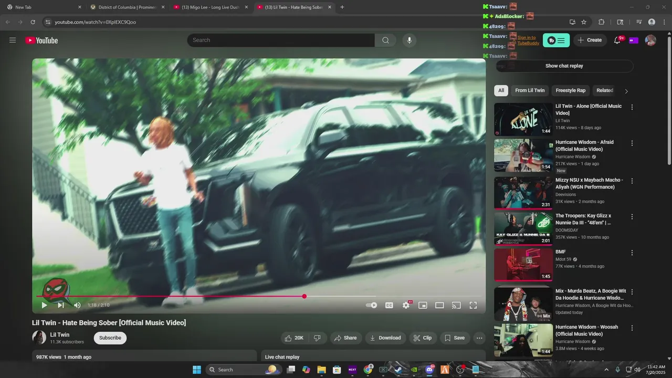Open the Lil Twin channel name link
Screen dimensions: 672x378
(60, 334)
